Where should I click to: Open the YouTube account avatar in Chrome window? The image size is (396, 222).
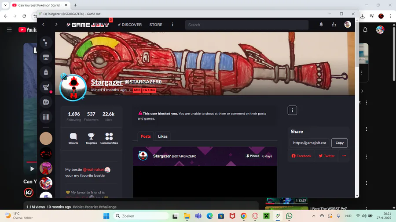[x=380, y=30]
